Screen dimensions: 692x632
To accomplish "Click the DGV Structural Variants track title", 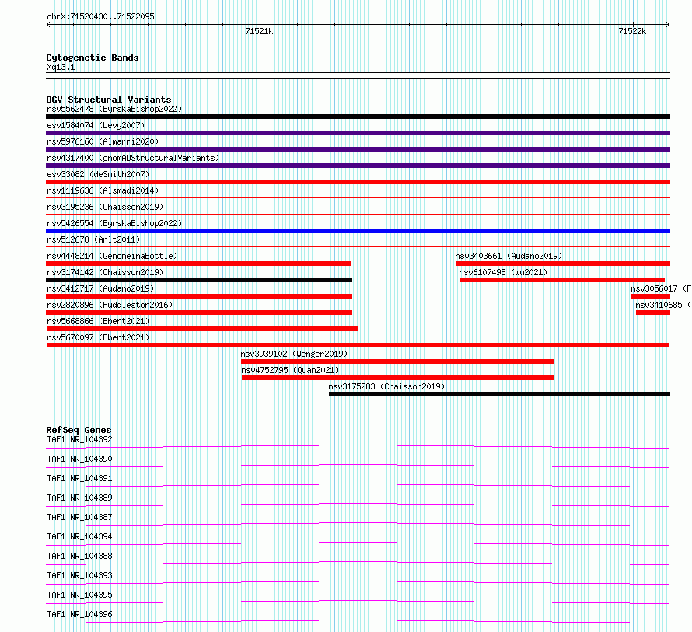I will click(x=109, y=100).
